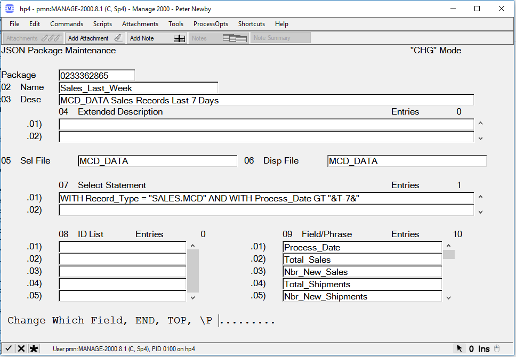The image size is (516, 357).
Task: Open the Scripts menu
Action: pyautogui.click(x=102, y=24)
